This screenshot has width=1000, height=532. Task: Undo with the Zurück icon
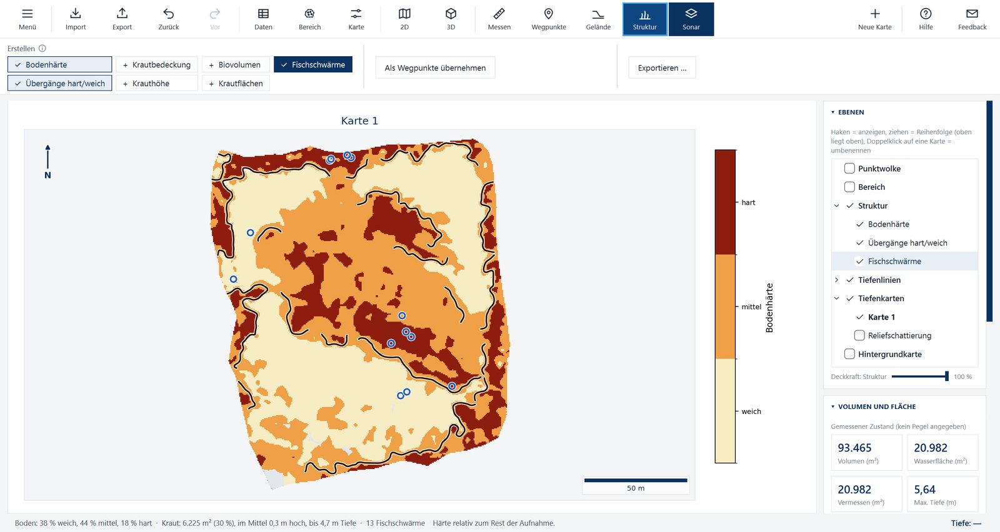point(169,14)
